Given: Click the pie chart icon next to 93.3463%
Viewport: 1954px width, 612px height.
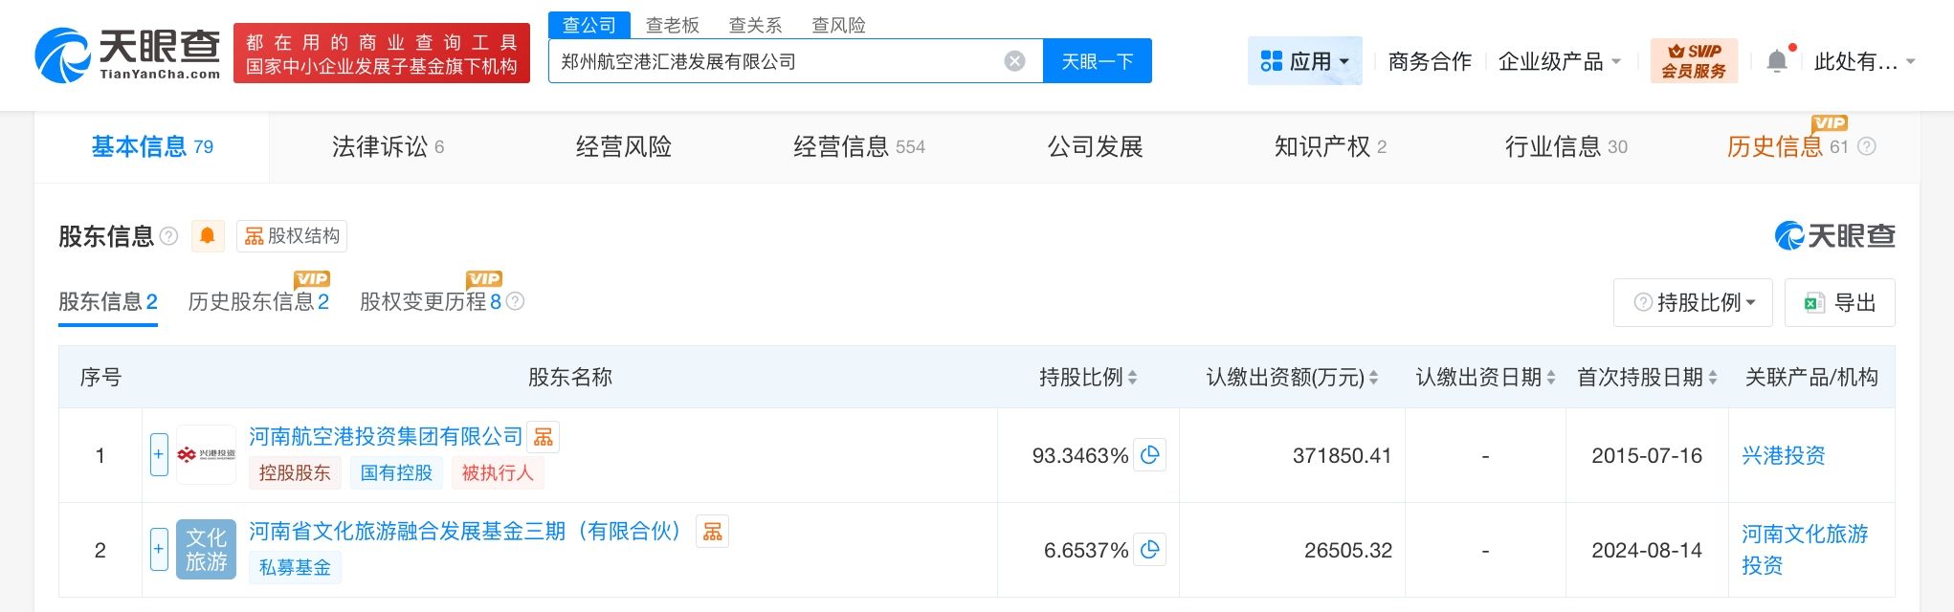Looking at the screenshot, I should 1150,455.
